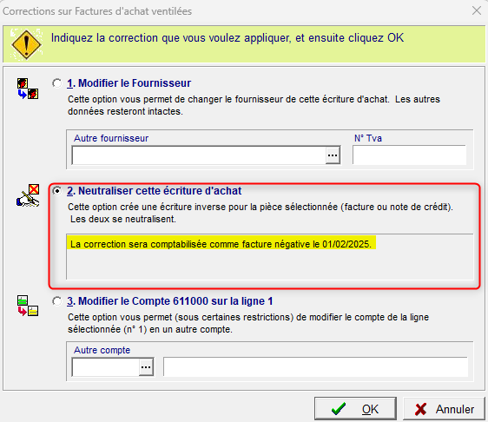Click the Neutraliser écriture hand-with-pen icon
488x422 pixels.
[28, 195]
